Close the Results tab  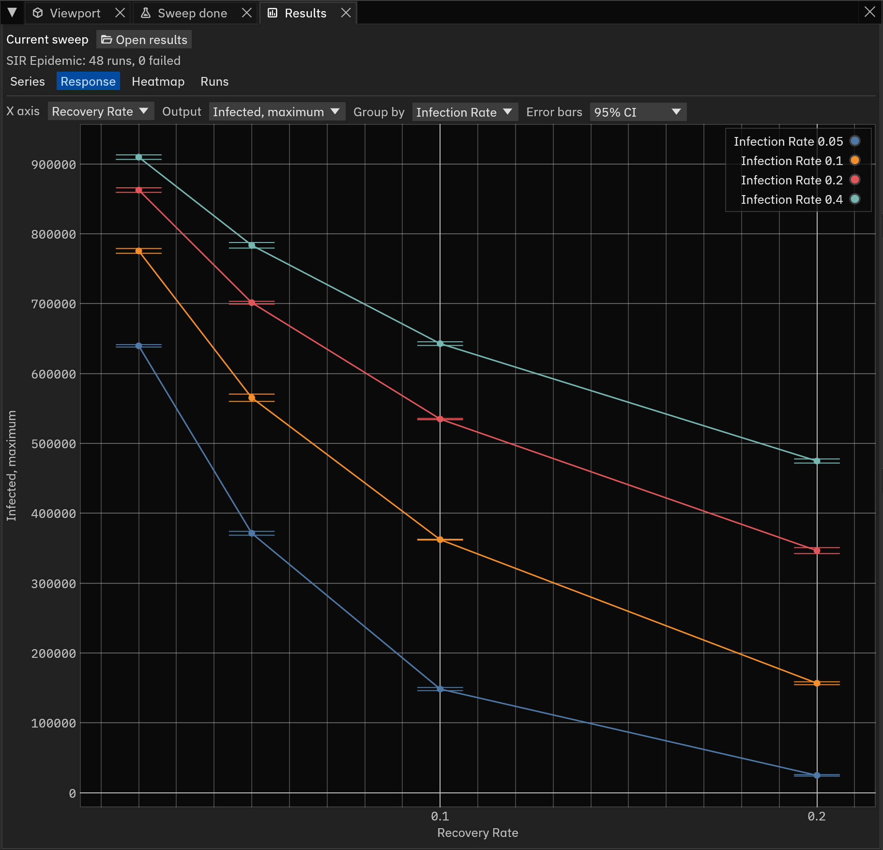click(x=346, y=13)
